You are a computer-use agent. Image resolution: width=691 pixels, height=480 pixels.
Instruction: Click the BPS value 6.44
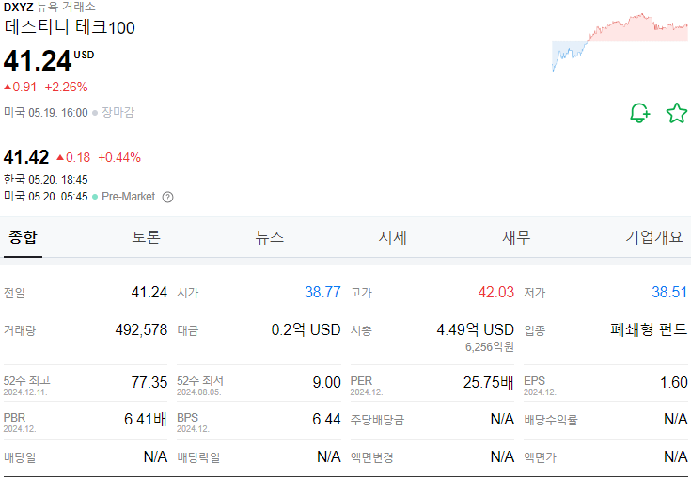click(326, 419)
